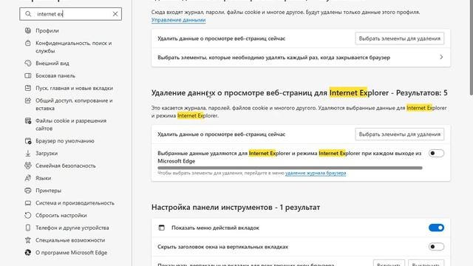Screen dimensions: 473x266
Task: Open Конфиденциальность, поиск и службы section
Action: point(74,47)
